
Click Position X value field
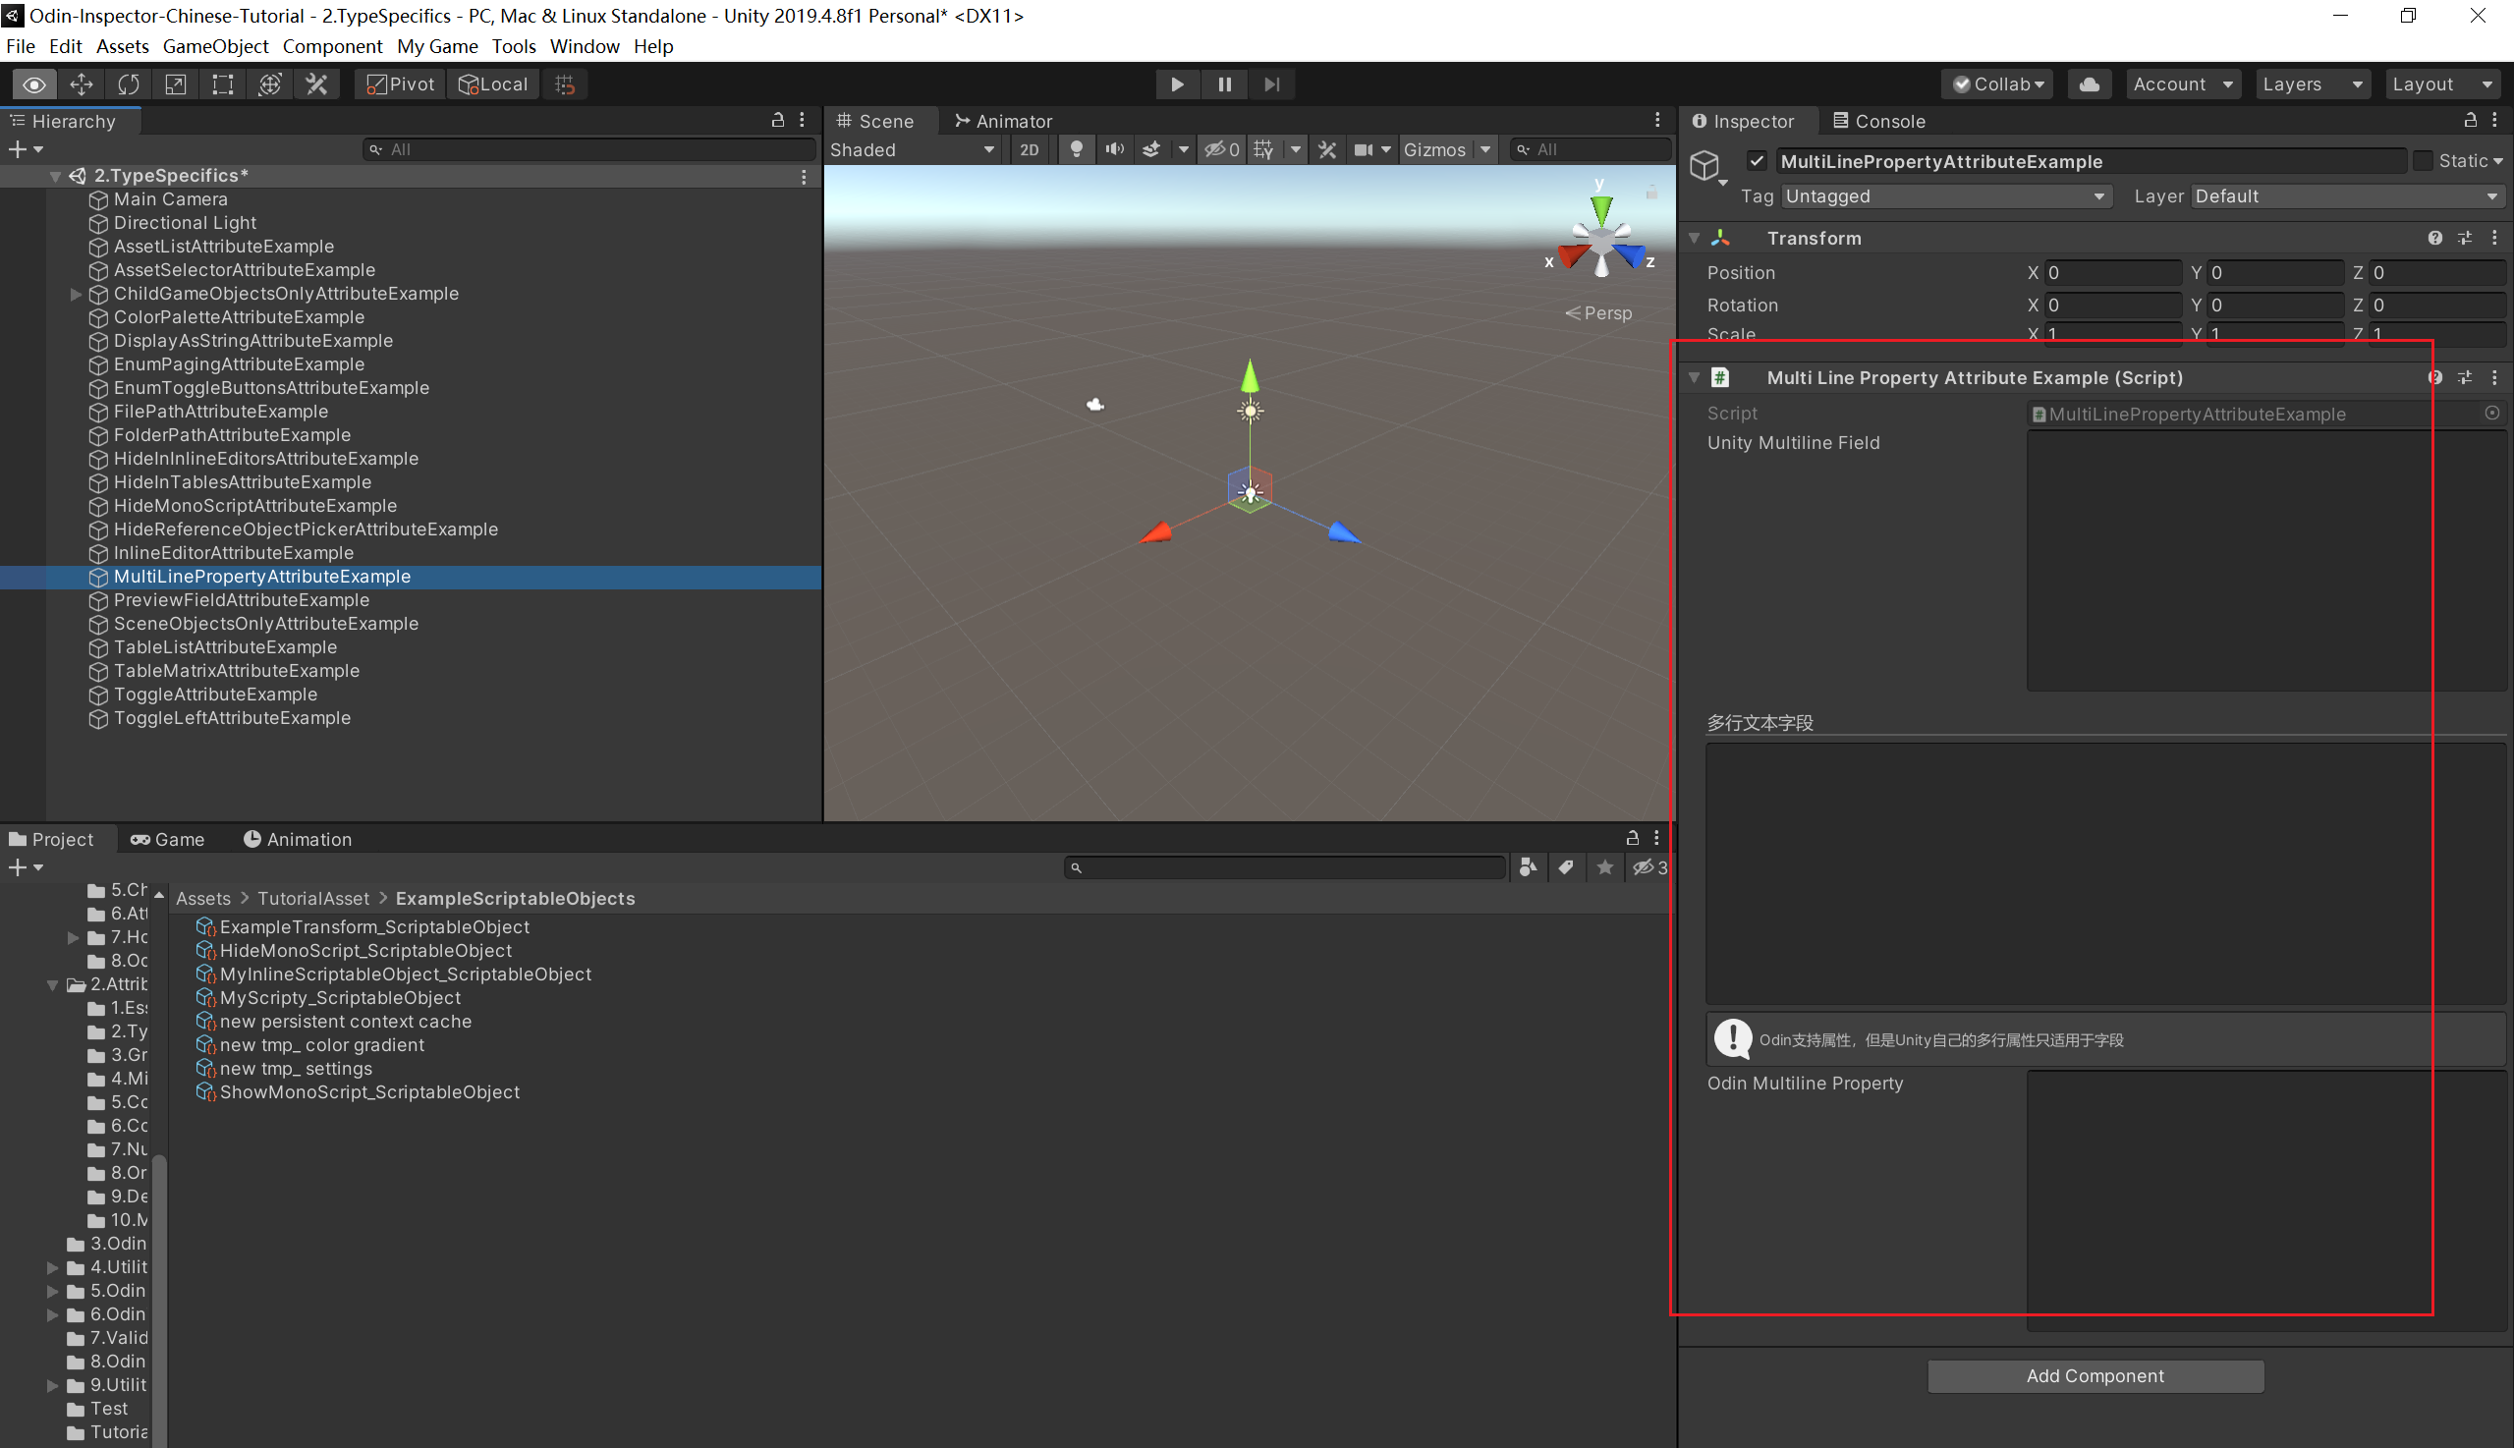coord(2113,272)
